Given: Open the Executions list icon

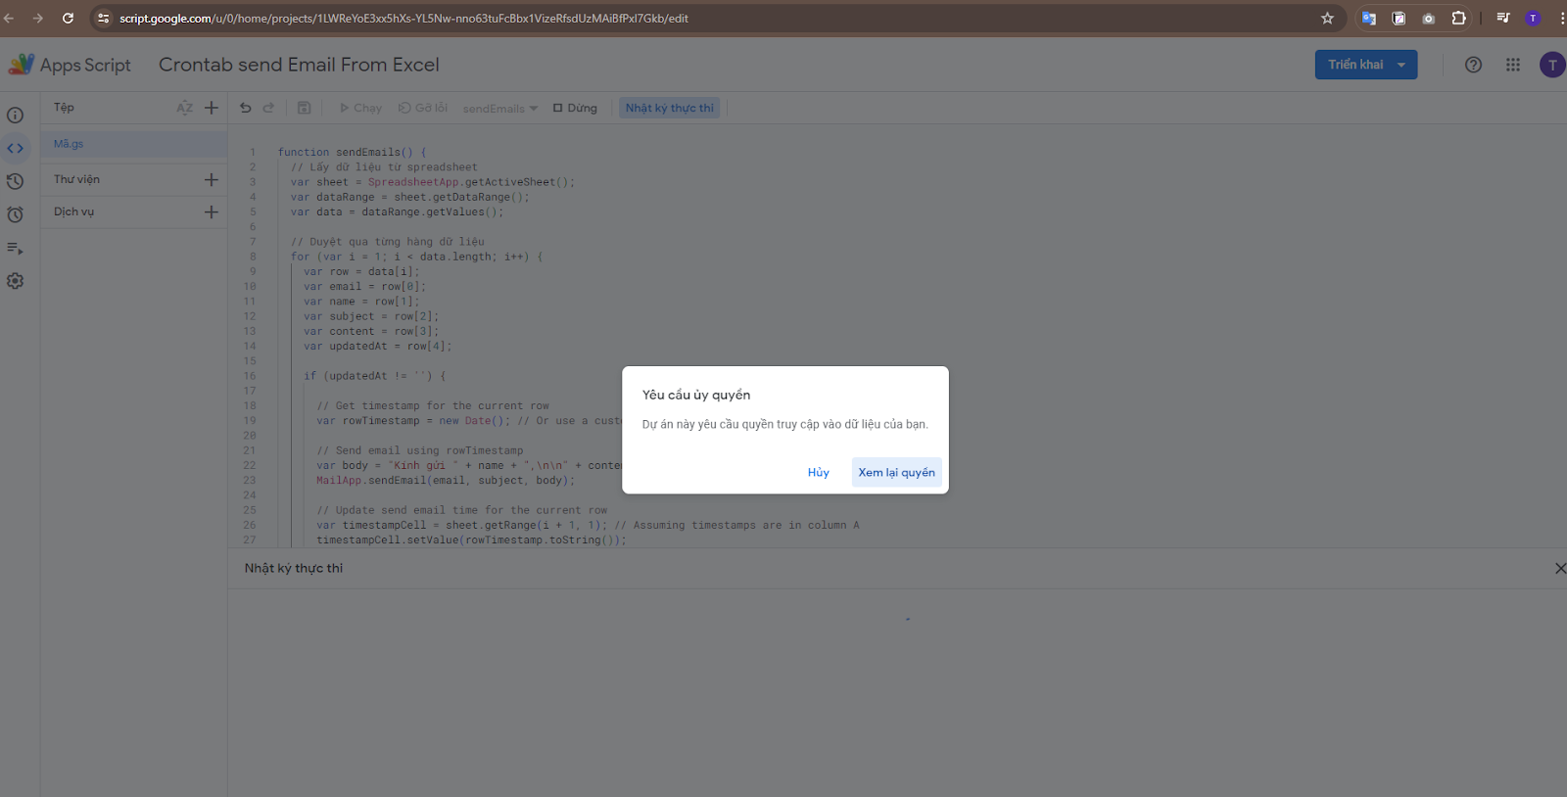Looking at the screenshot, I should pos(15,248).
